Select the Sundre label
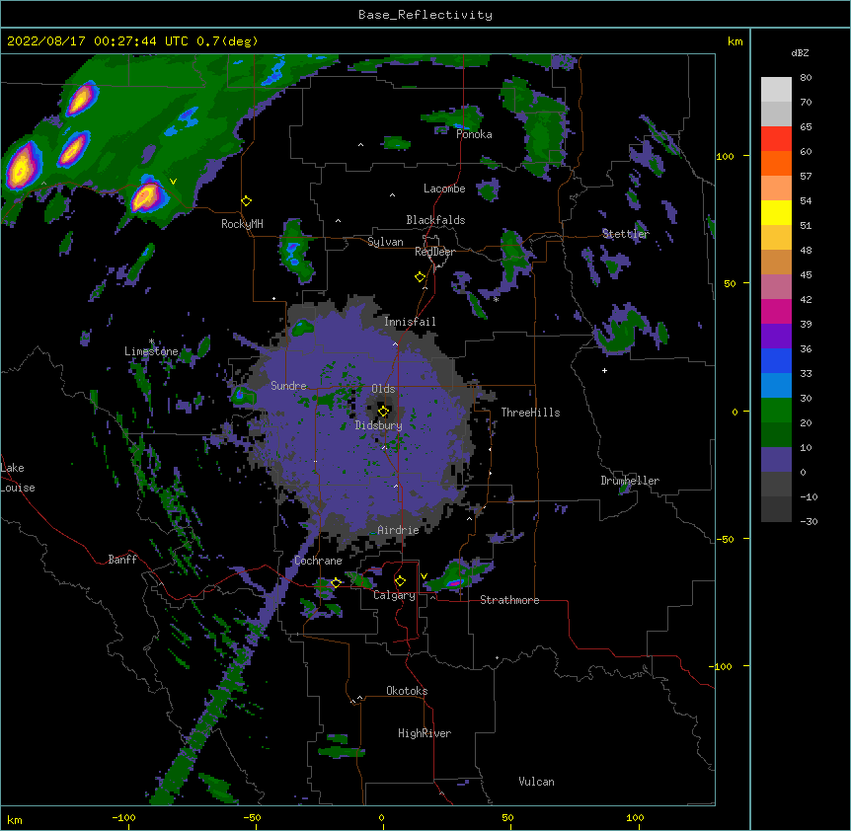 (x=288, y=386)
